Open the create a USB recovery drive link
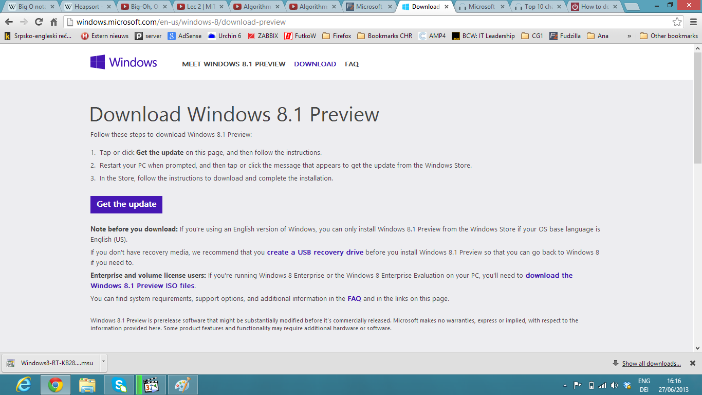 [315, 253]
